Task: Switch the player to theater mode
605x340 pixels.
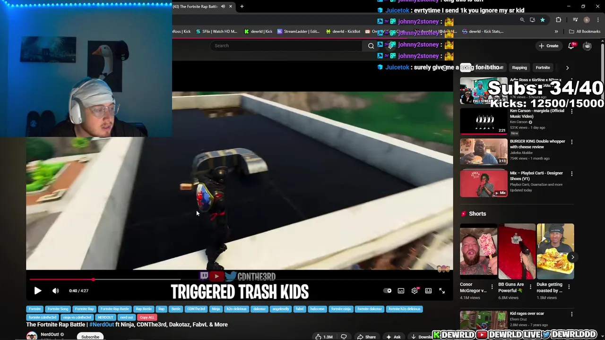Action: (x=428, y=291)
